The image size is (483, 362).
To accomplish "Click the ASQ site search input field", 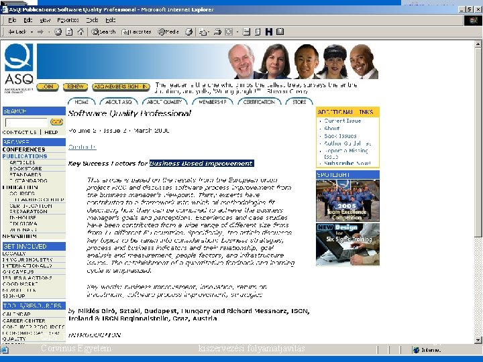I will click(x=26, y=122).
